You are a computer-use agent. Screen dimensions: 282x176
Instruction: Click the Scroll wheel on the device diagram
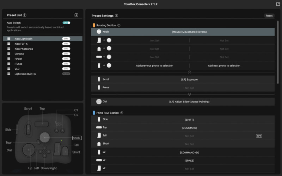coord(28,129)
